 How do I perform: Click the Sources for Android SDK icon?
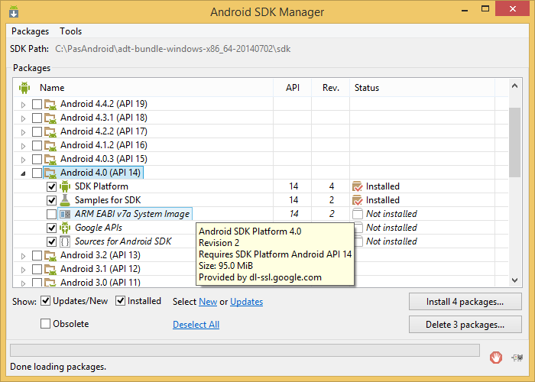click(x=65, y=241)
